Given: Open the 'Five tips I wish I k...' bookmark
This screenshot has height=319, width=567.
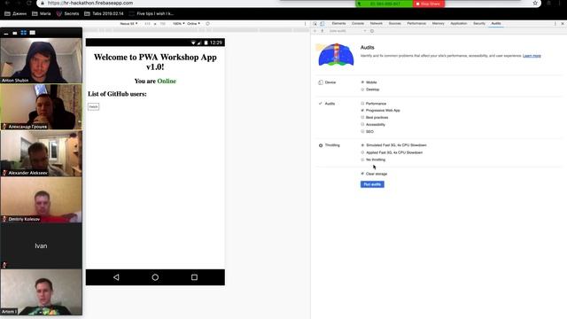Looking at the screenshot, I should (x=151, y=14).
